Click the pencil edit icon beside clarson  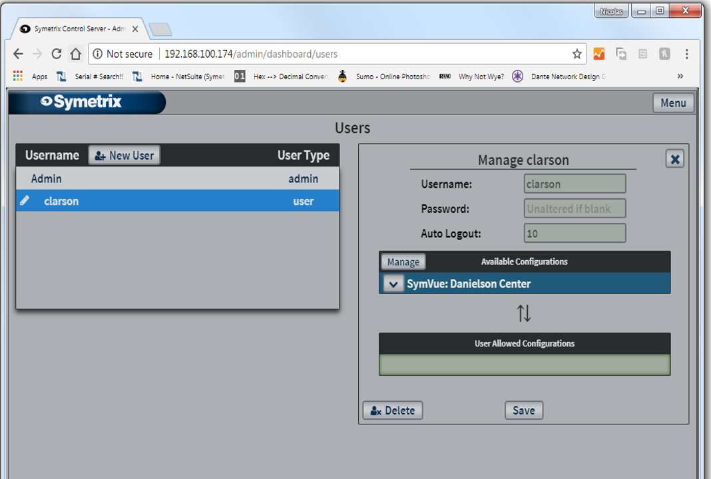(x=25, y=200)
